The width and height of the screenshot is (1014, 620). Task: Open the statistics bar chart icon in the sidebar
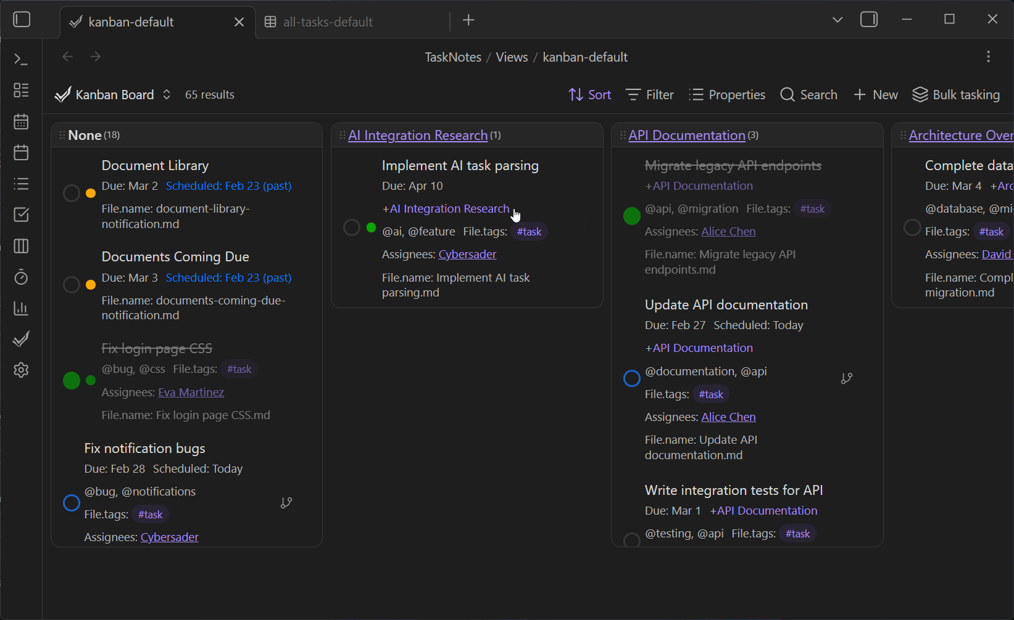[x=21, y=308]
